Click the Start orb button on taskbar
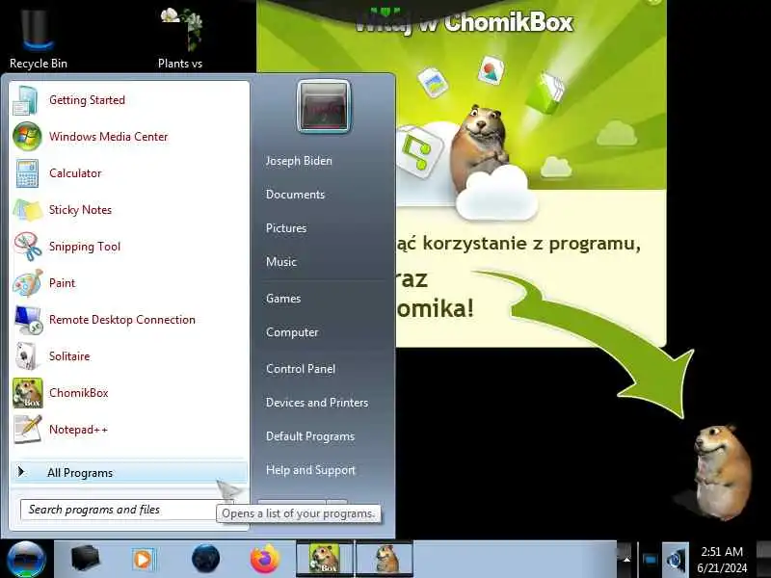This screenshot has height=578, width=771. pyautogui.click(x=26, y=560)
